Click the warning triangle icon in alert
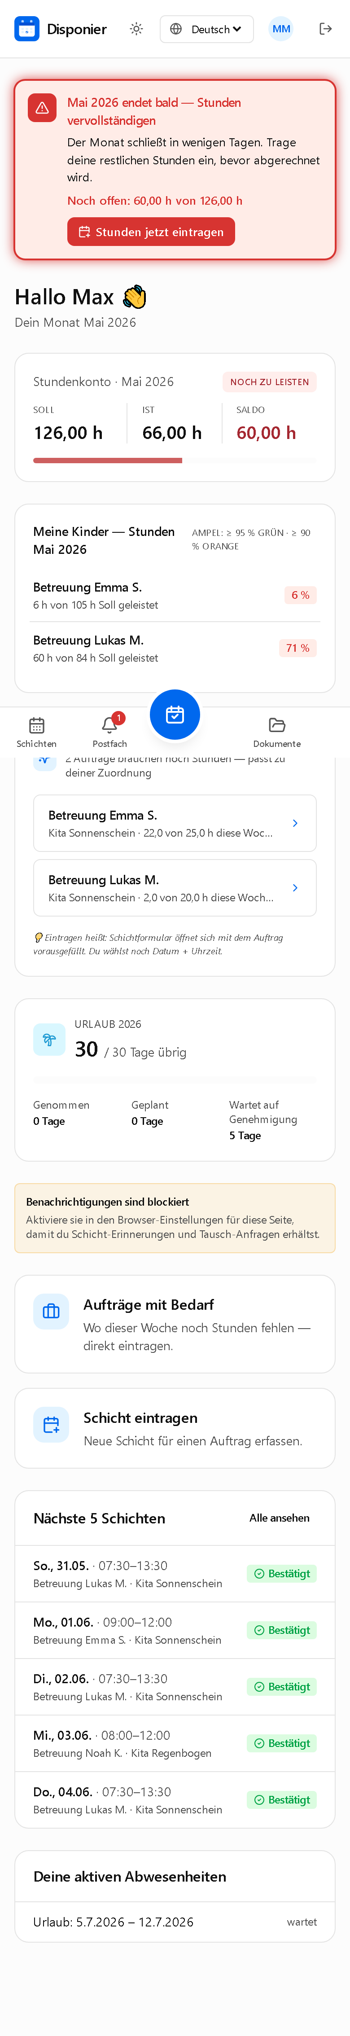 [43, 108]
